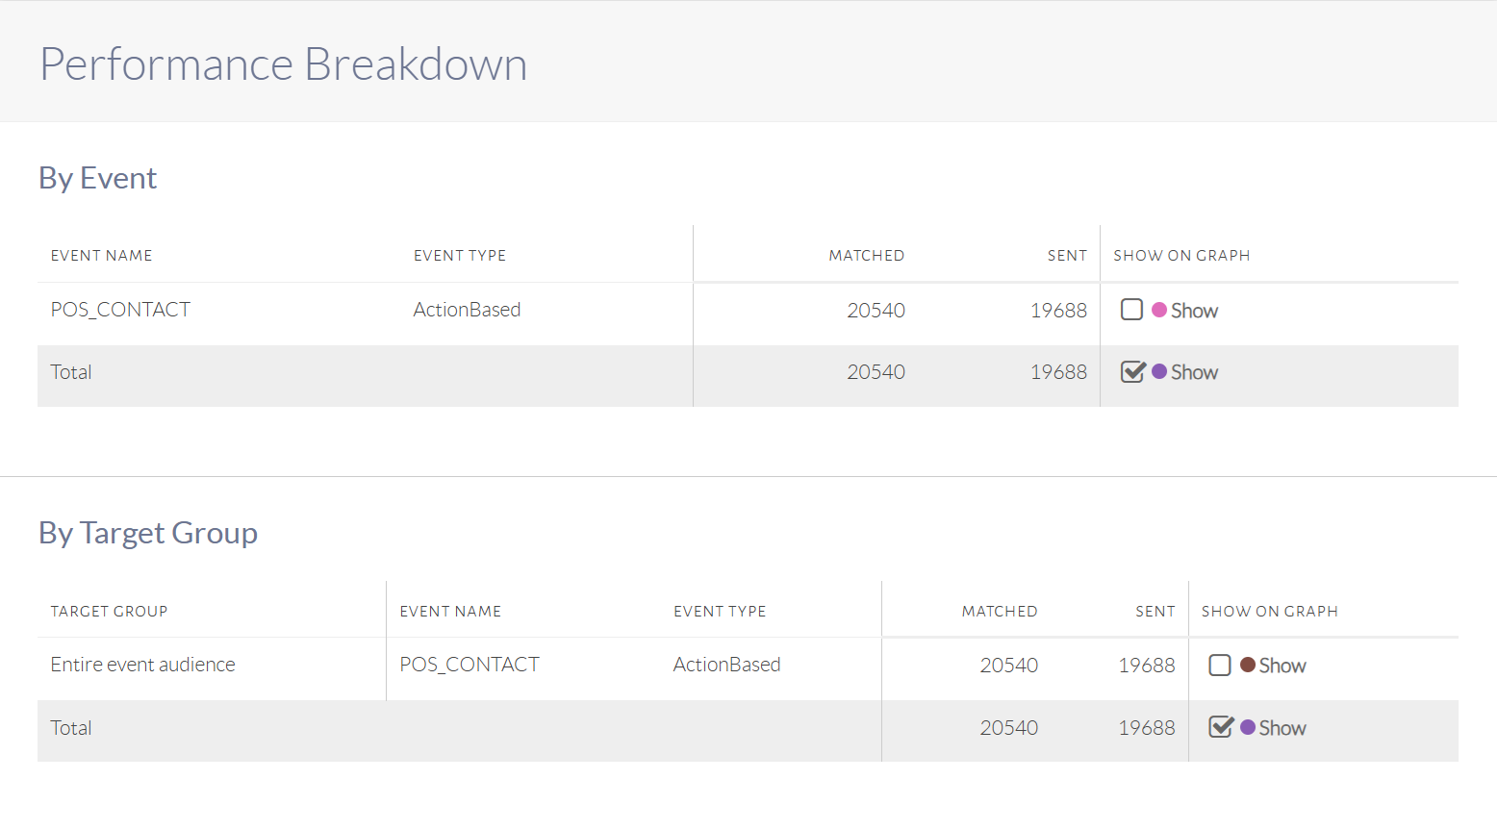Click brown color dot for Entire event audience

point(1248,666)
